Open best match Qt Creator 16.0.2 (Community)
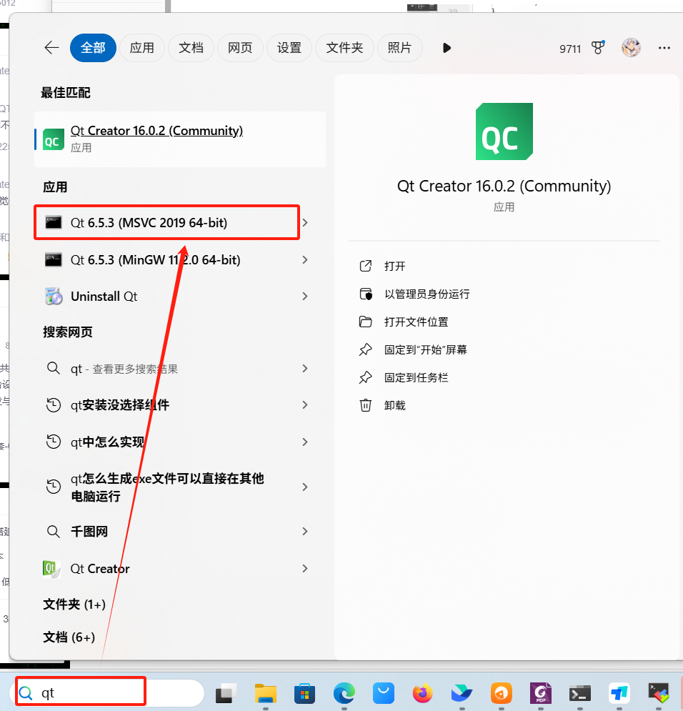 coord(180,139)
